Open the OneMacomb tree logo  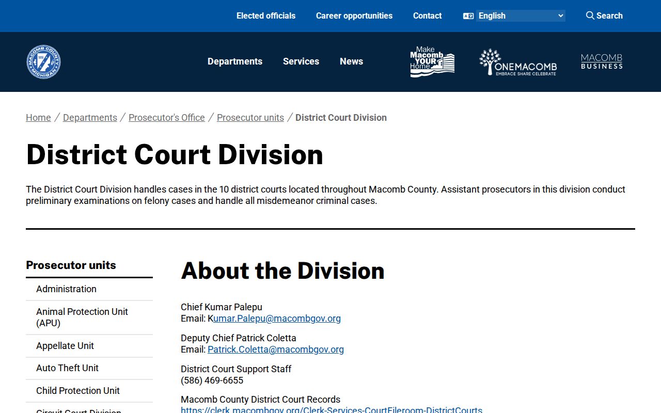point(517,62)
